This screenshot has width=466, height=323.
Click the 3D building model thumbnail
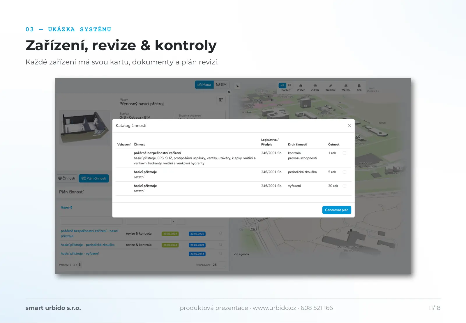click(84, 128)
